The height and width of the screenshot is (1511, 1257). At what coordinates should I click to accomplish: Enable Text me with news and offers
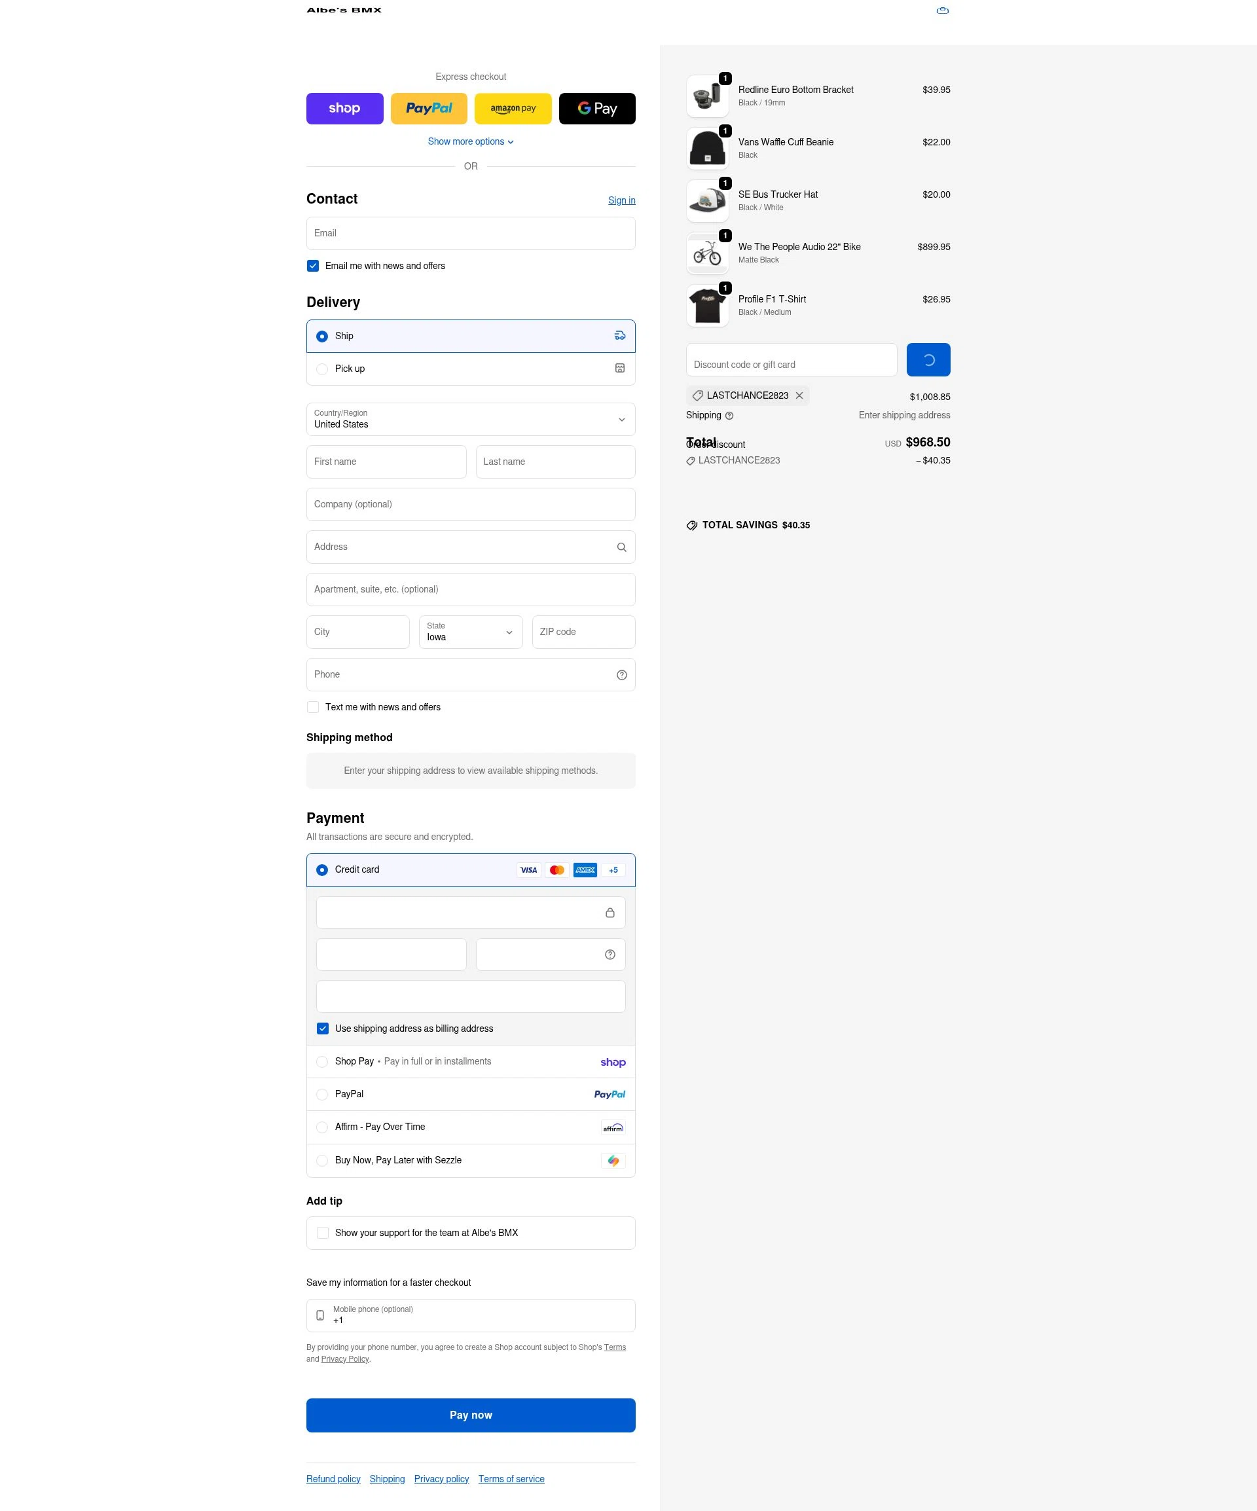pyautogui.click(x=313, y=706)
